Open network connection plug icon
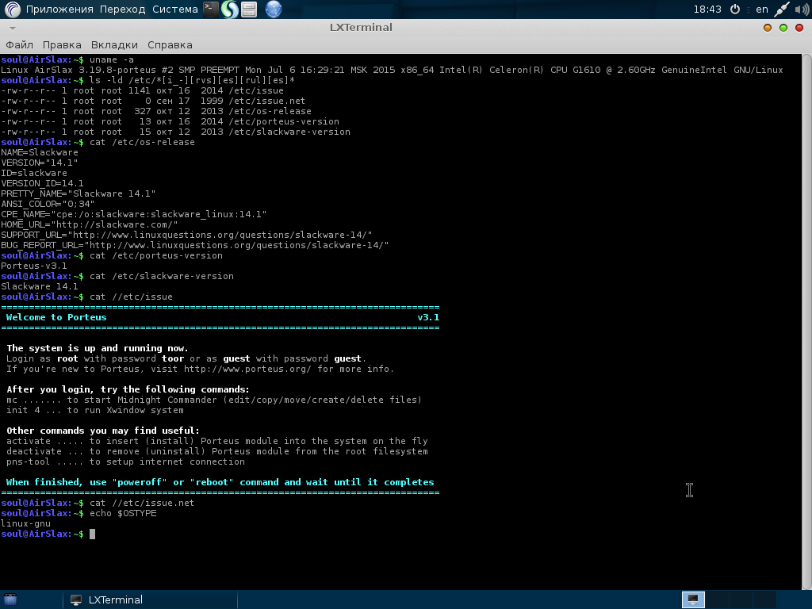Image resolution: width=812 pixels, height=609 pixels. 782,9
